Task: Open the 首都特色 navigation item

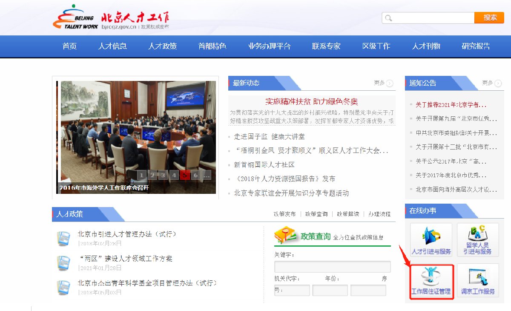Action: [212, 46]
